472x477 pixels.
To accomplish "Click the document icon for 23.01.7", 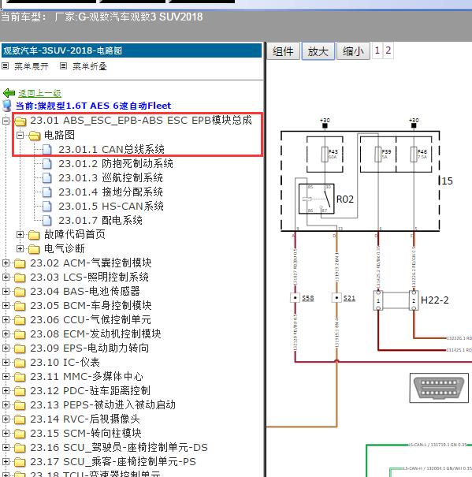I will 46,220.
